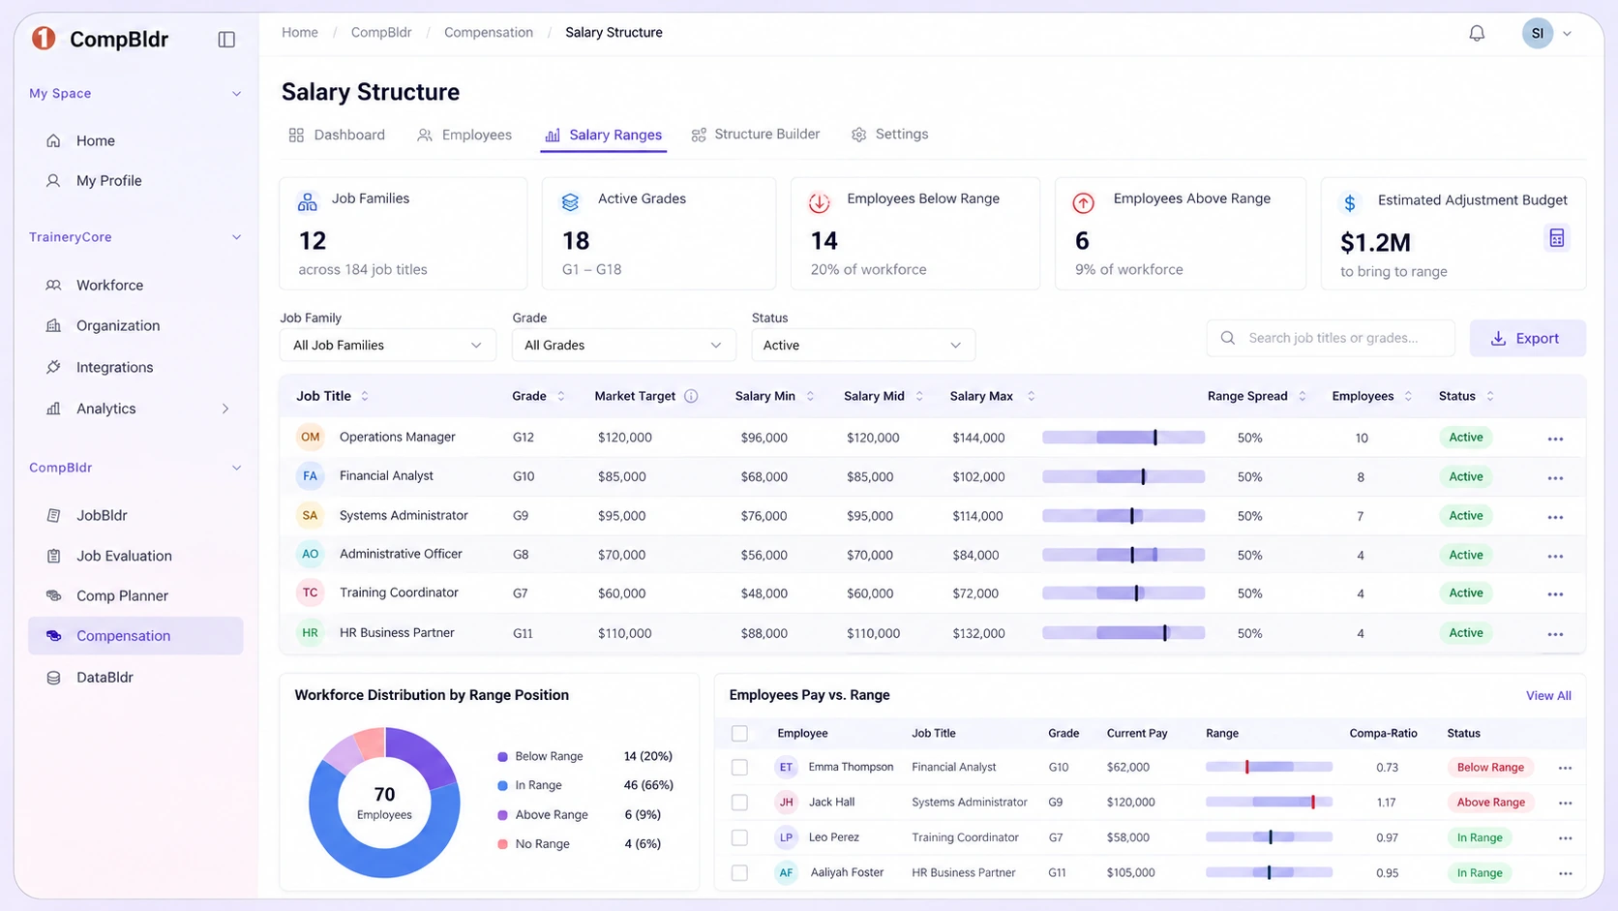
Task: Click the Export button
Action: (1527, 338)
